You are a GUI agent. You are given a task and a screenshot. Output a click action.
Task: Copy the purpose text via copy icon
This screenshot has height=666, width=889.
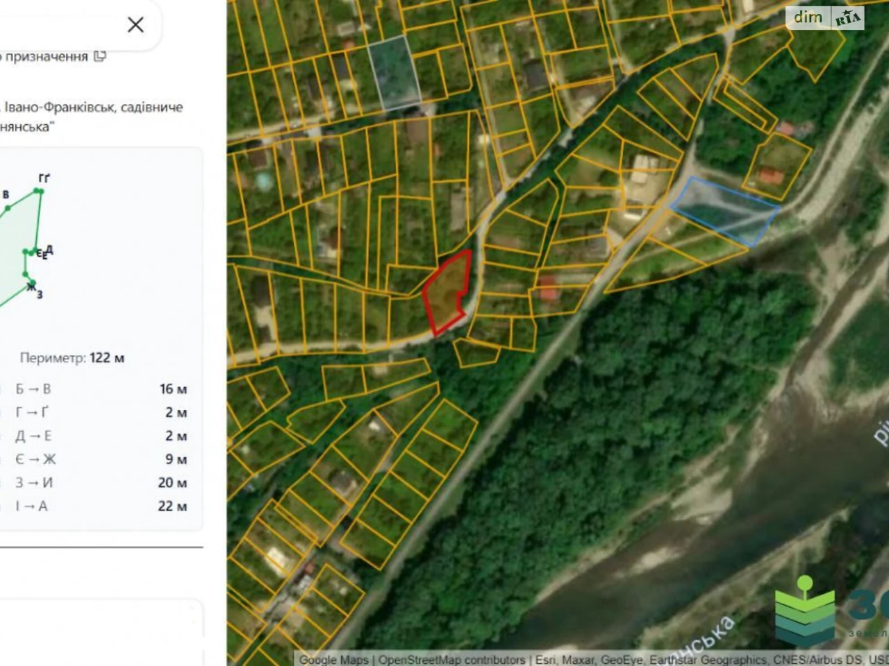point(100,56)
